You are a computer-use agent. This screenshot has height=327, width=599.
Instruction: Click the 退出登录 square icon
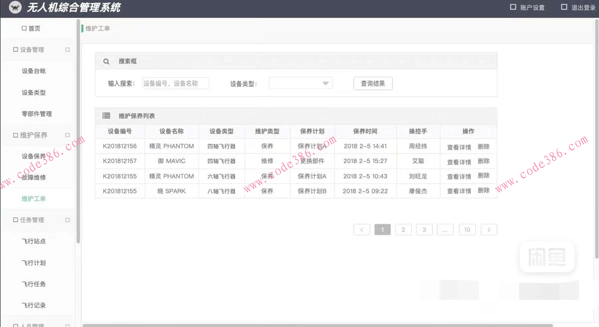(564, 7)
